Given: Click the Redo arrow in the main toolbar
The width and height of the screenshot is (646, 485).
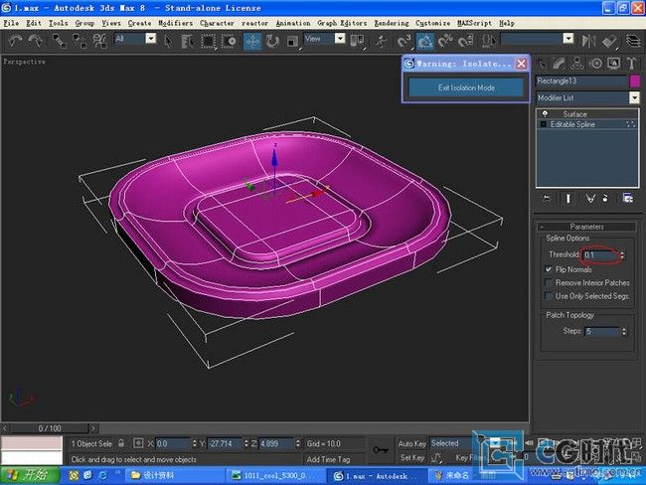Looking at the screenshot, I should 36,41.
